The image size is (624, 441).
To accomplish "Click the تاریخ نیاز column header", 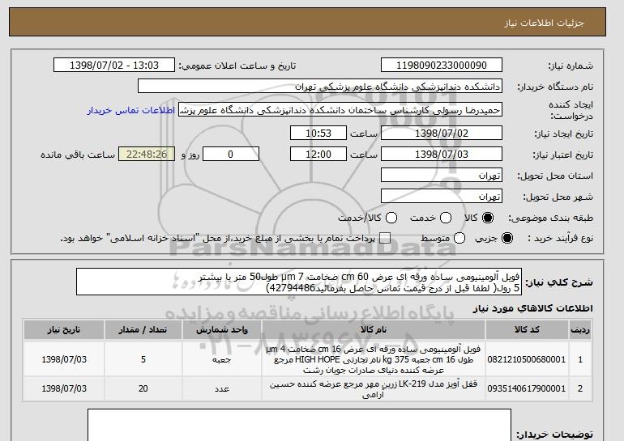I will pos(64,330).
